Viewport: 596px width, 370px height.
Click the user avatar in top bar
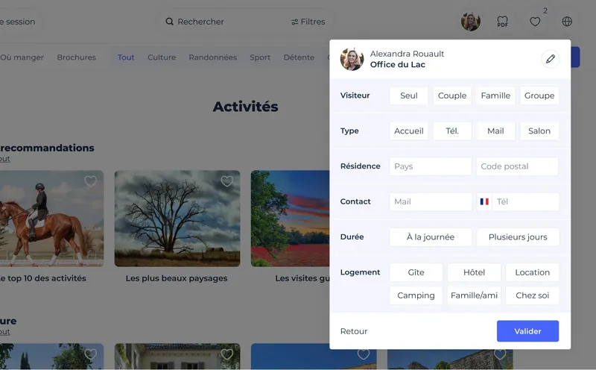click(x=471, y=22)
